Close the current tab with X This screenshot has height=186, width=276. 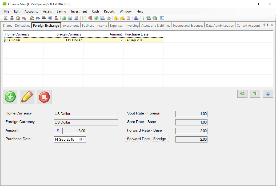click(272, 25)
